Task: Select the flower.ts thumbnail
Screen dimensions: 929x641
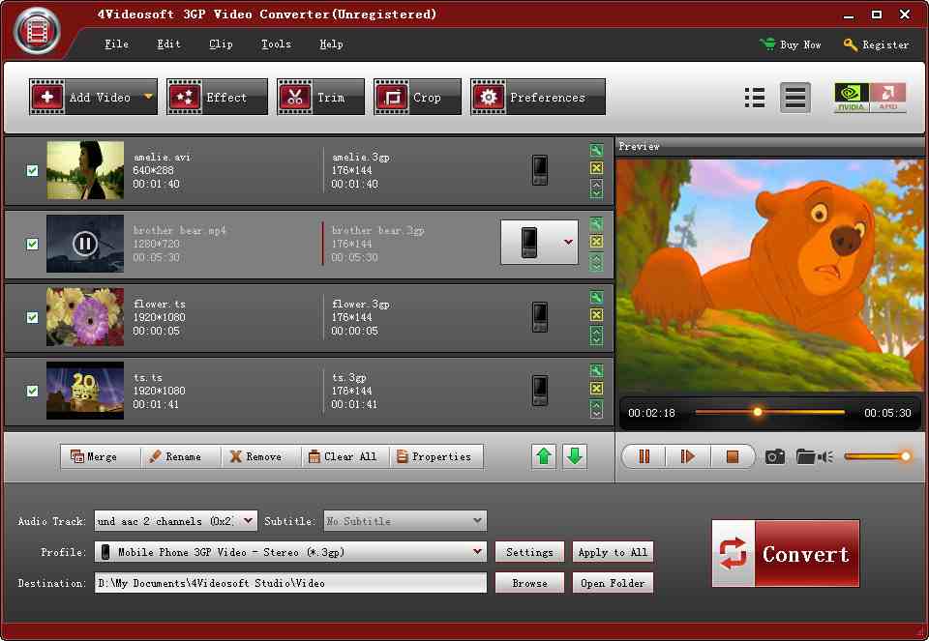Action: pos(85,317)
